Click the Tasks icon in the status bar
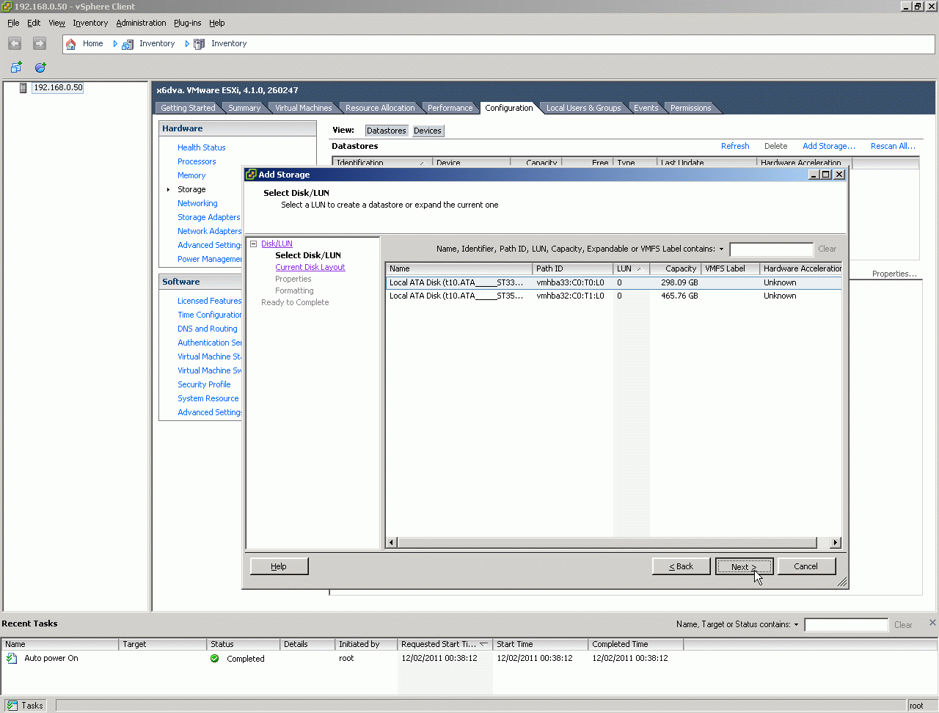 pos(12,706)
